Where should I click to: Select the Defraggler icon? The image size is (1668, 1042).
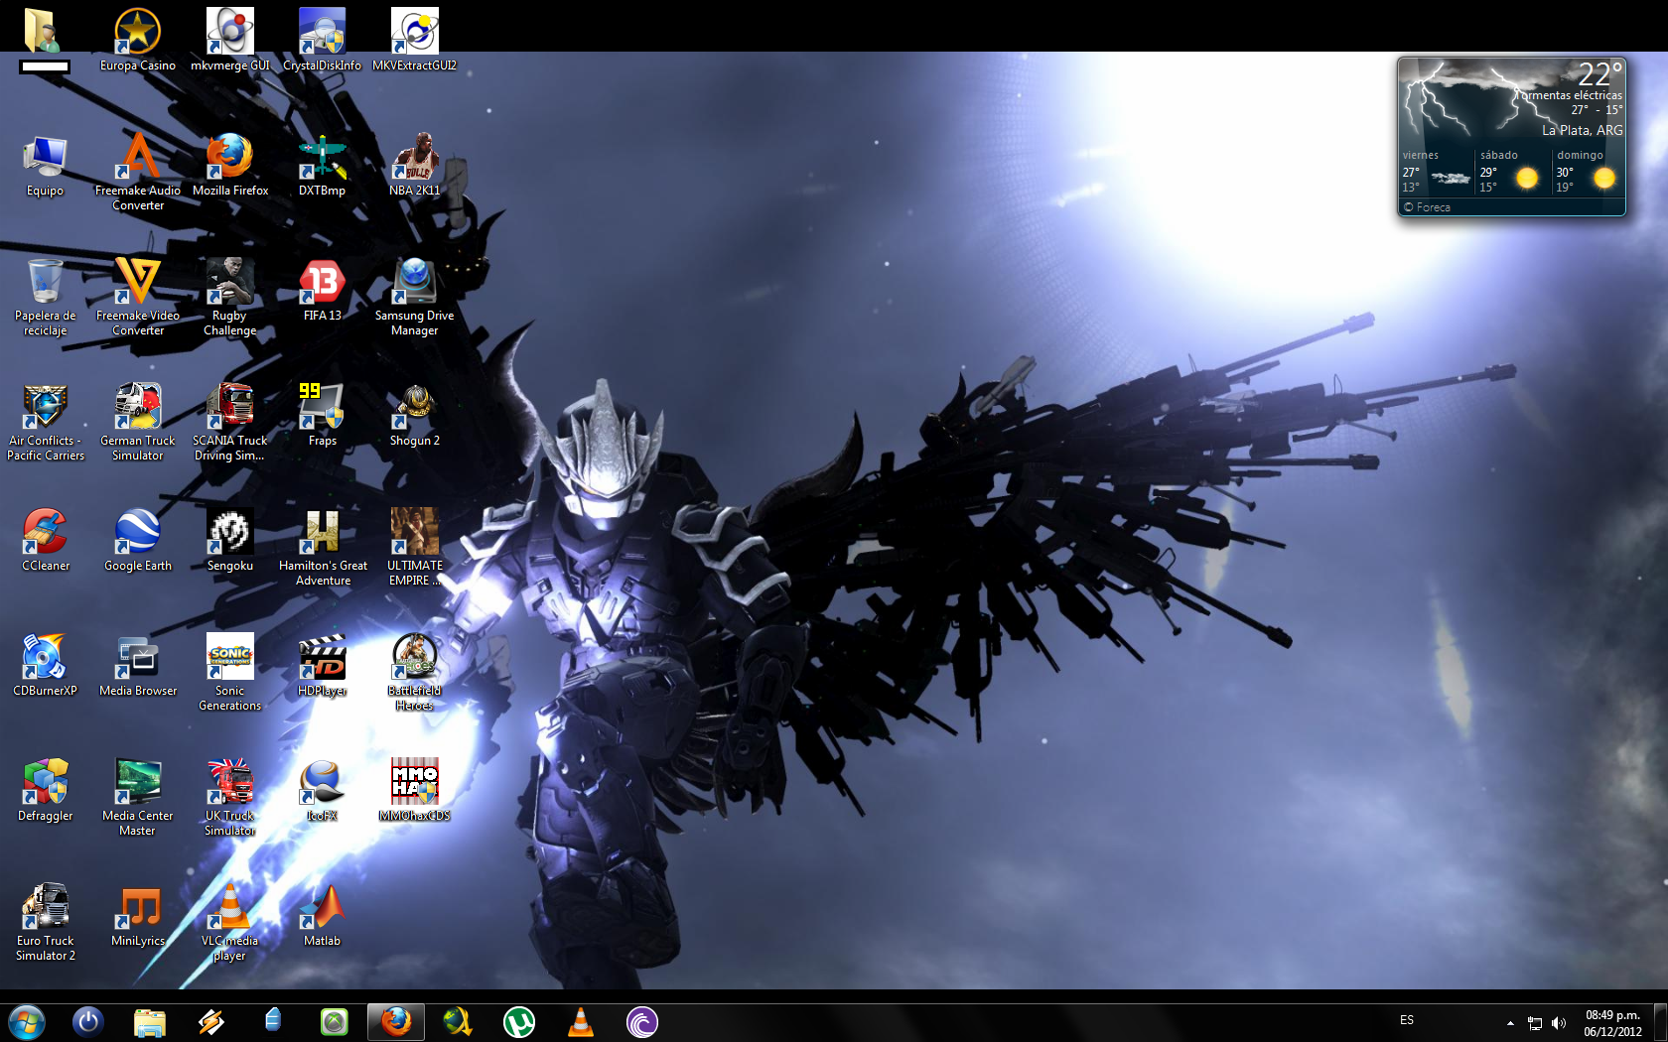[x=45, y=790]
